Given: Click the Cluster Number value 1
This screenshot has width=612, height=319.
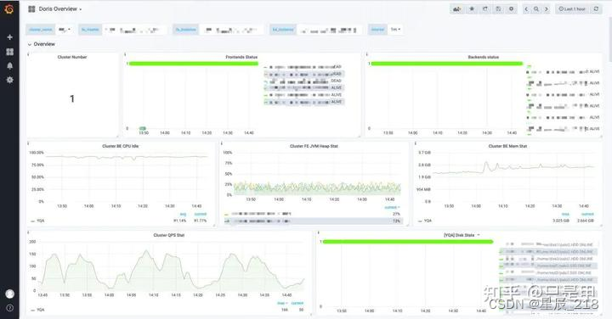Looking at the screenshot, I should [71, 98].
